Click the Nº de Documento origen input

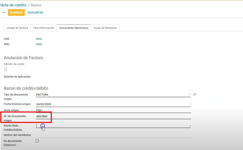pyautogui.click(x=113, y=116)
